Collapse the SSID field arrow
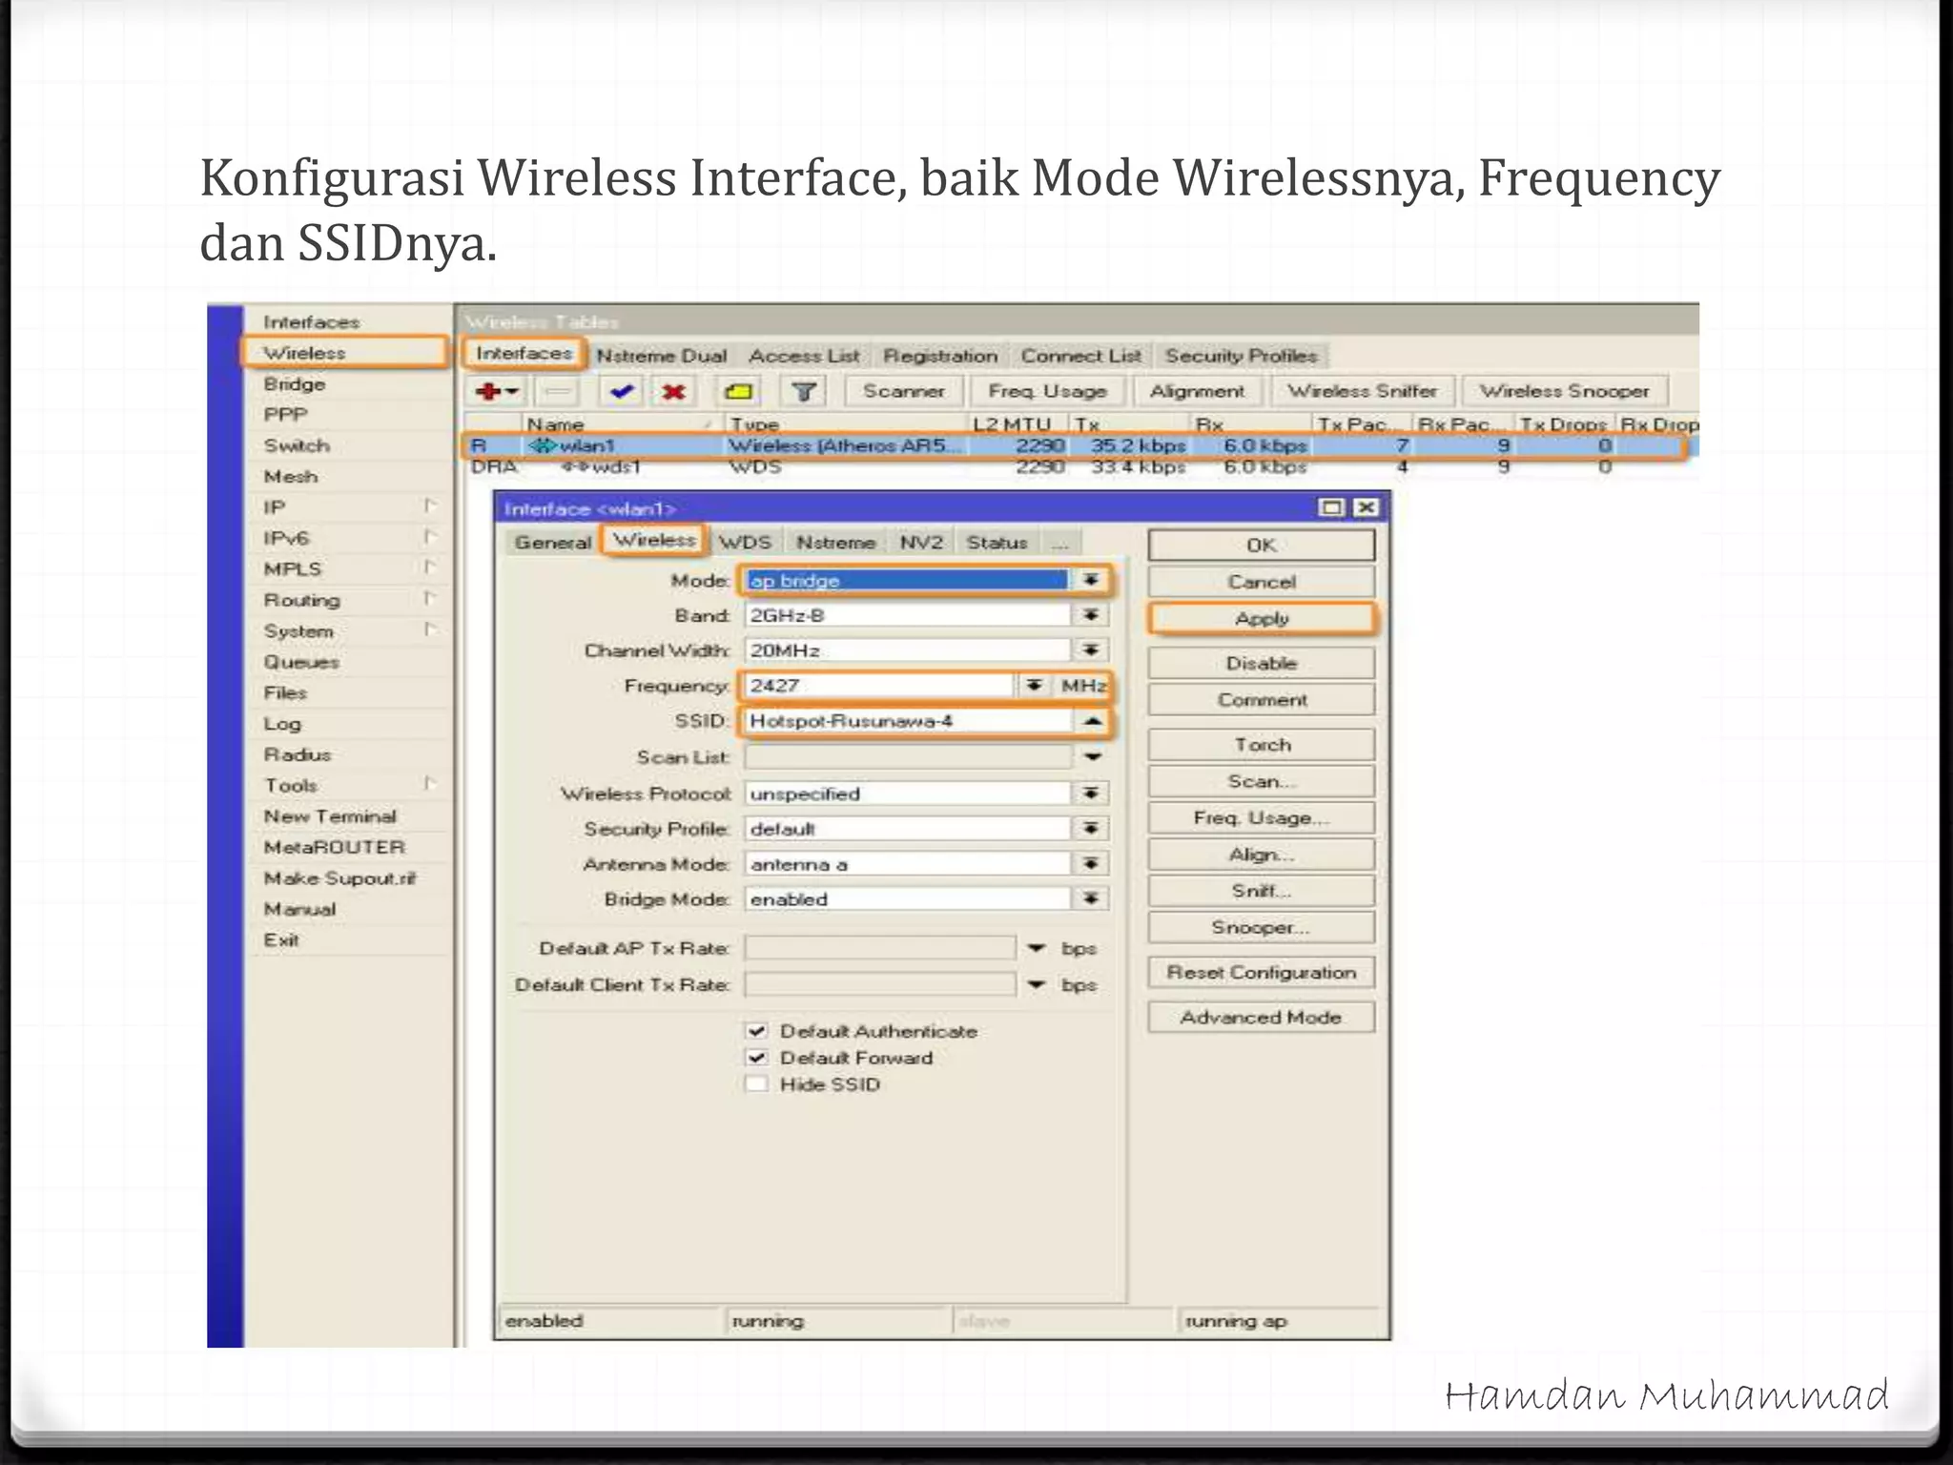The height and width of the screenshot is (1465, 1953). [1092, 721]
